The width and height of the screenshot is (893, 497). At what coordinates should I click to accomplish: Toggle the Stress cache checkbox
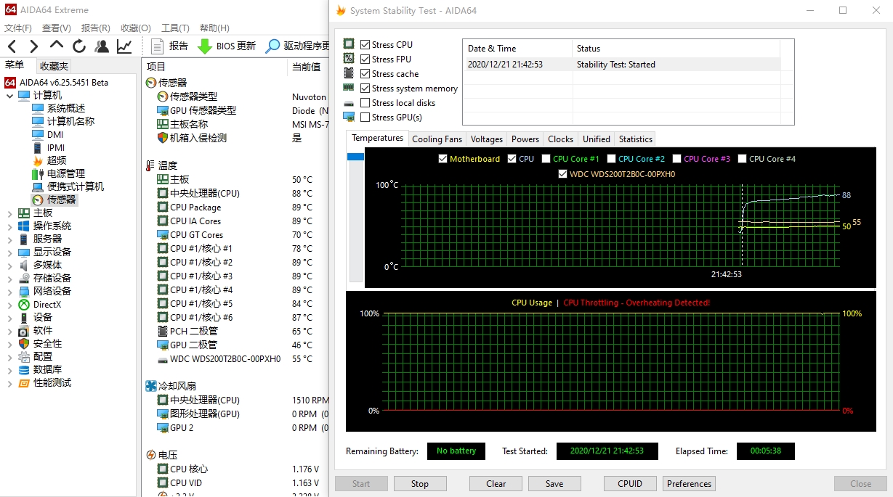pyautogui.click(x=365, y=73)
